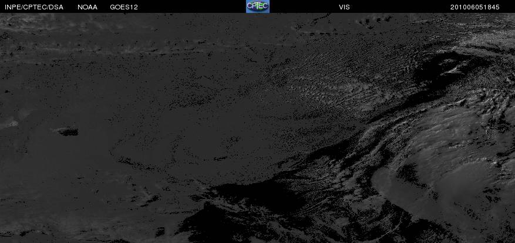Click the 201006051845 timestamp
515x243 pixels.
click(475, 7)
